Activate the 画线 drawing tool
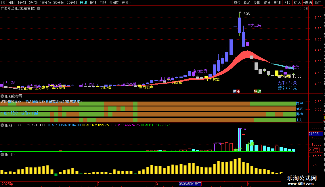 coord(277,3)
